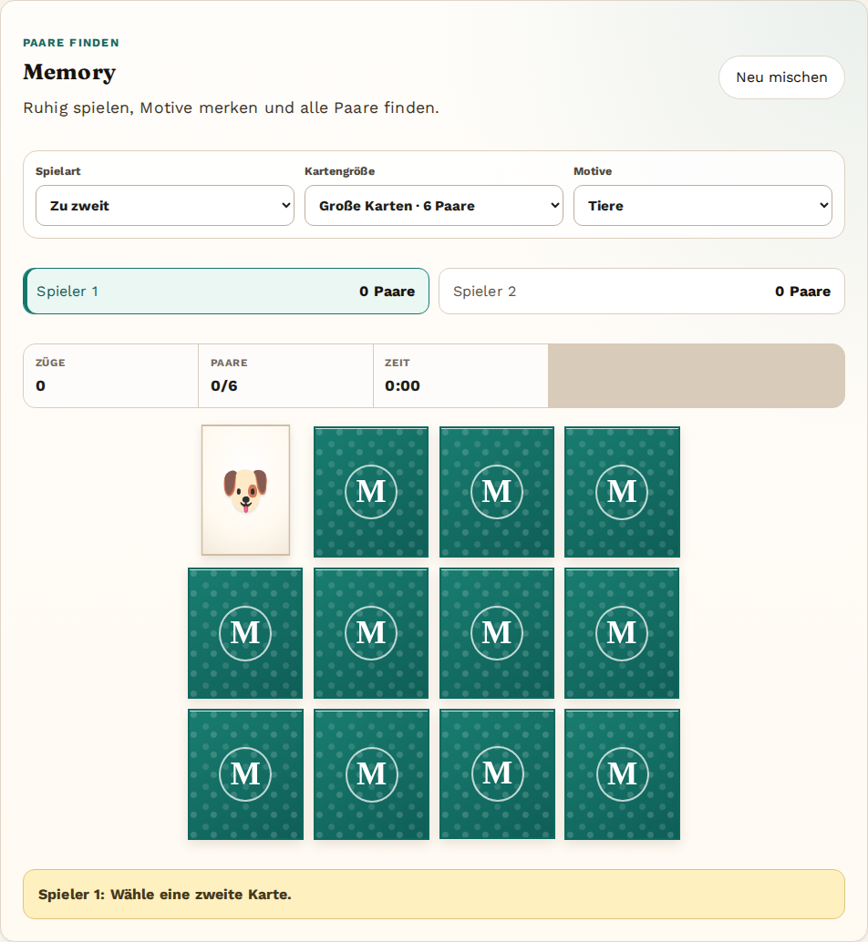Viewport: 868px width, 942px height.
Task: Flip the last card in the middle row
Action: [622, 633]
